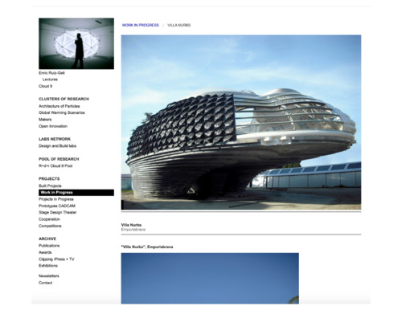
Task: Select Architecture of Particles
Action: pyautogui.click(x=59, y=106)
